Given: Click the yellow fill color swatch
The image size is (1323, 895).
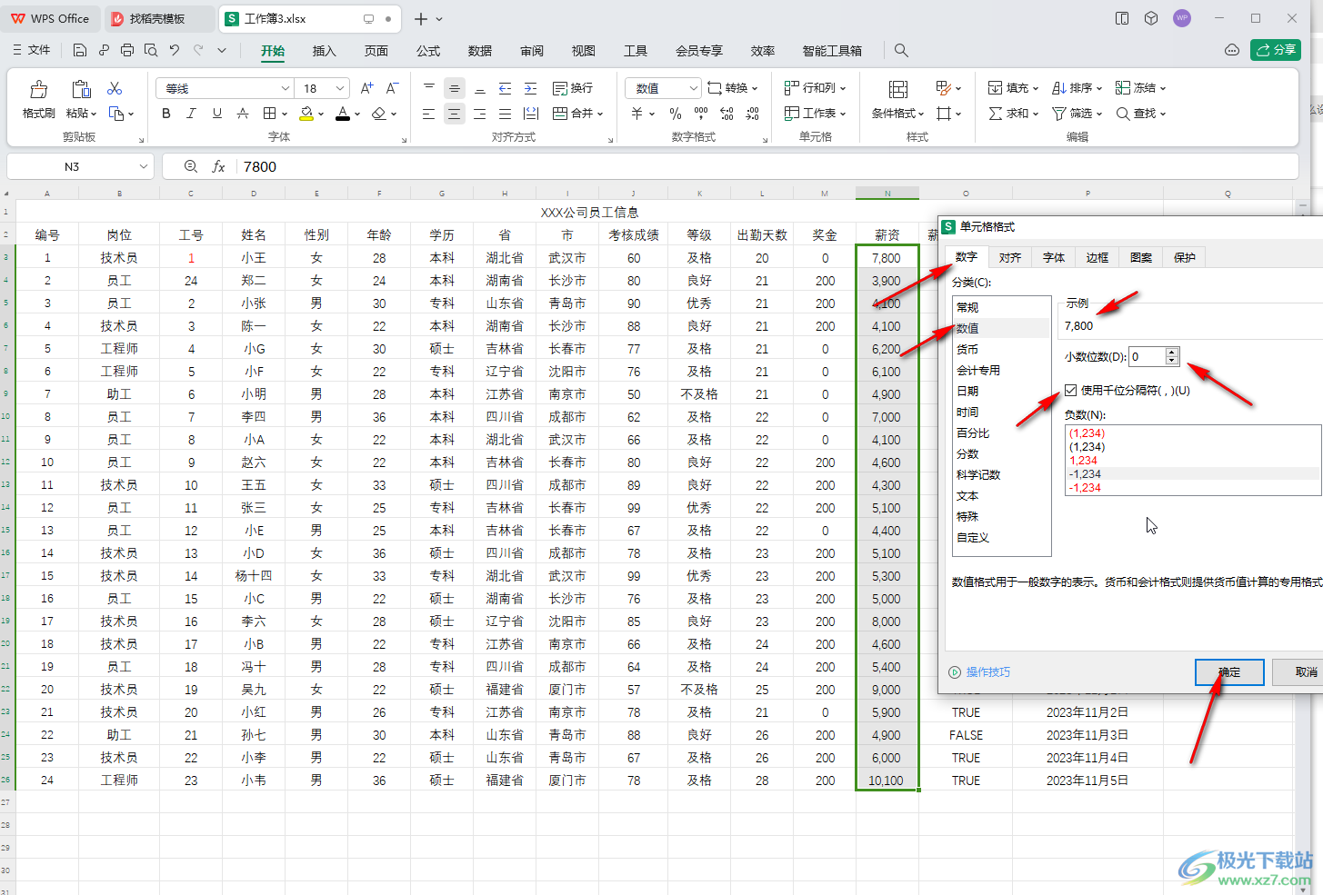Looking at the screenshot, I should pos(306,114).
